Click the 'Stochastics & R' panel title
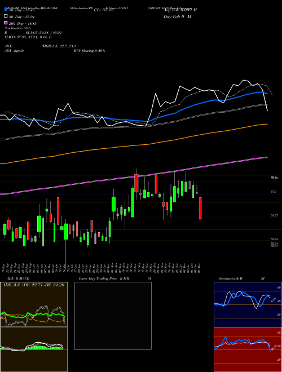 pyautogui.click(x=231, y=278)
